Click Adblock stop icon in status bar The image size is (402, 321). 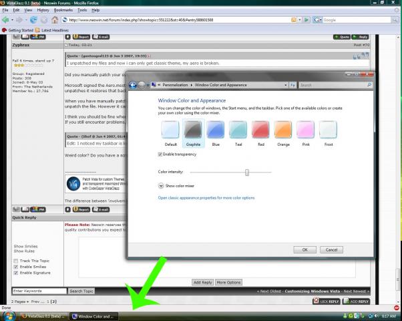(397, 308)
